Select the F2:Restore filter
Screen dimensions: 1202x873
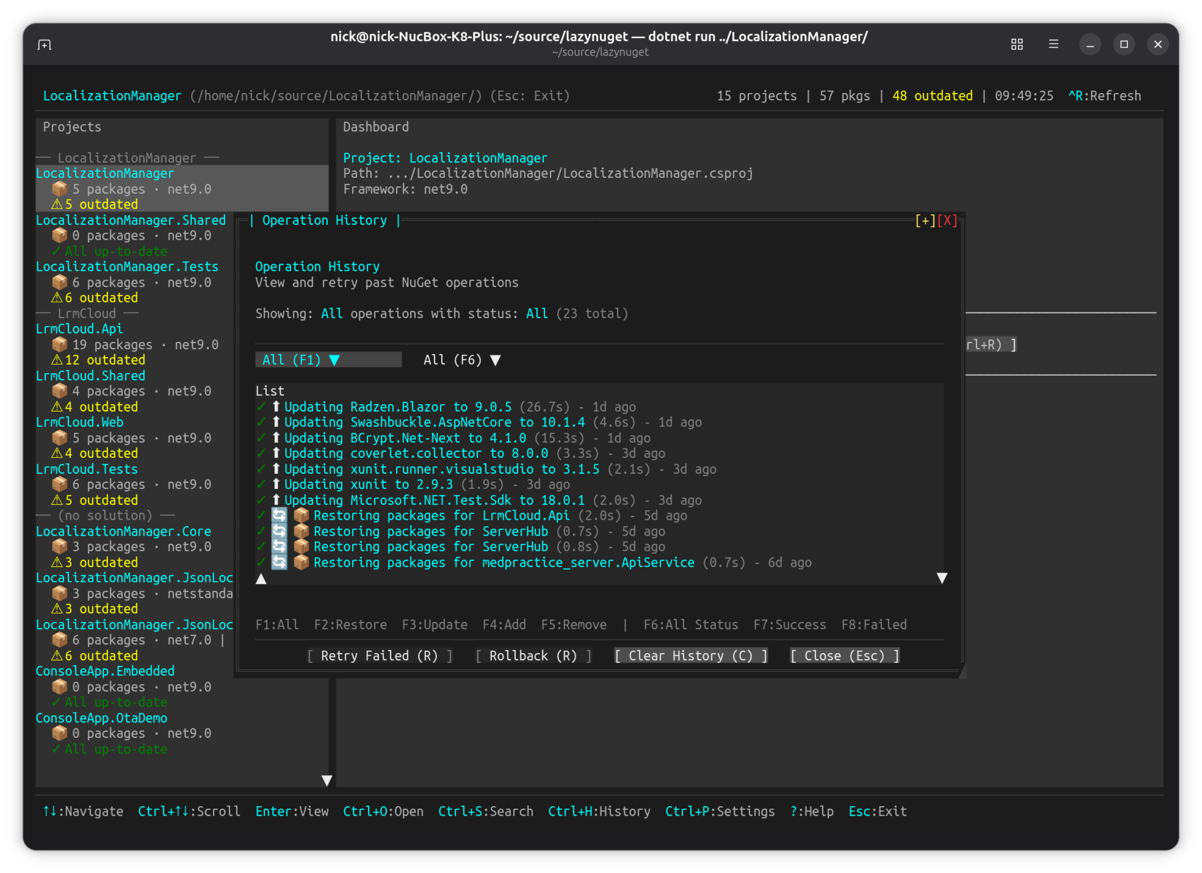point(350,625)
